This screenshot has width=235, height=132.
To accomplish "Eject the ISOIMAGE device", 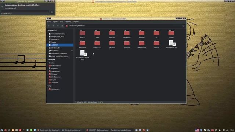I will [x=72, y=51].
